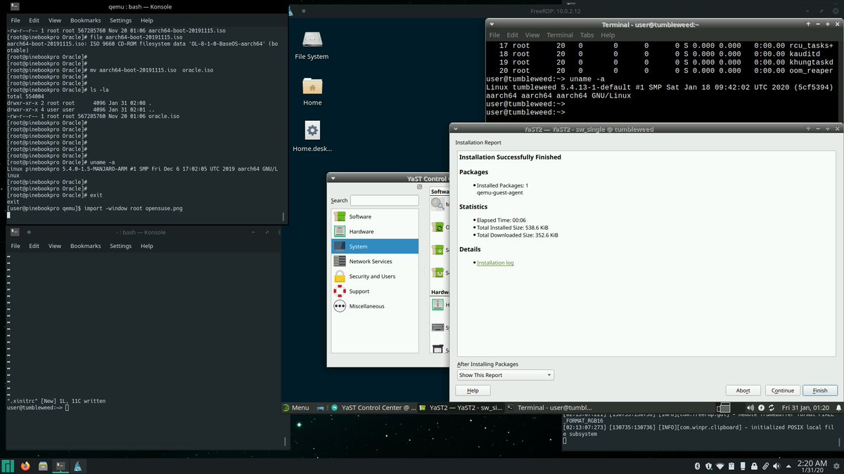Open File menu in qemu Konsole

[15, 20]
